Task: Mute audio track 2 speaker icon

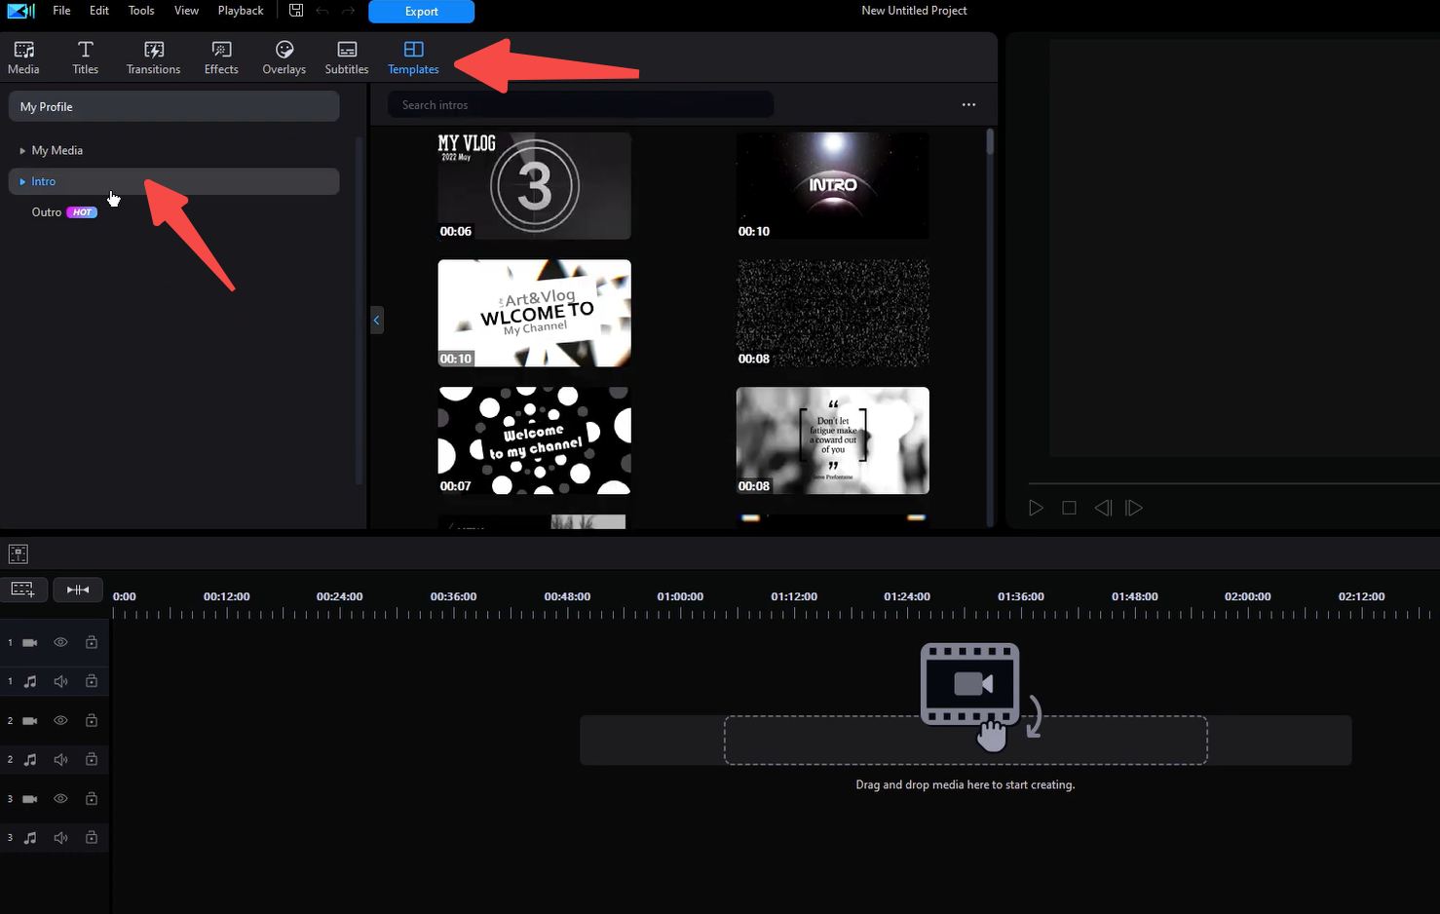Action: click(x=59, y=759)
